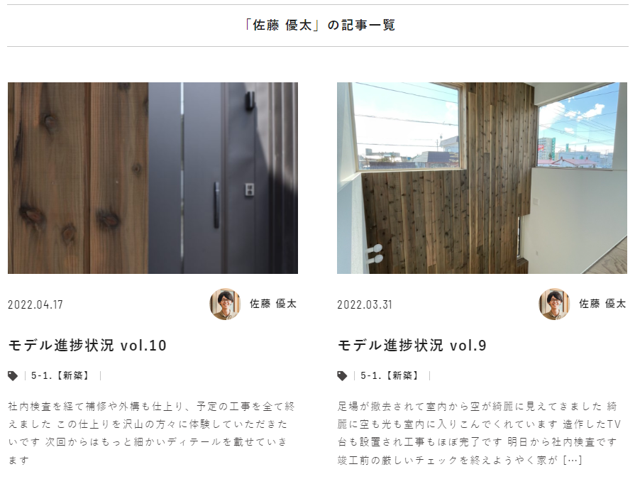
Task: Click the 2022.04.17 post date
Action: point(35,305)
